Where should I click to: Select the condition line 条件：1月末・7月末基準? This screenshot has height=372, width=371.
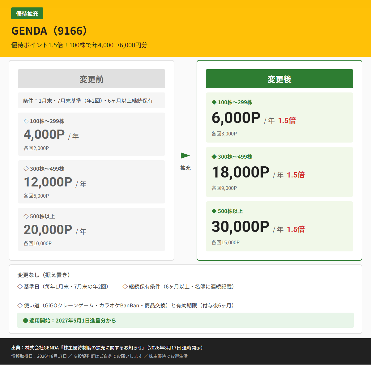pos(92,100)
